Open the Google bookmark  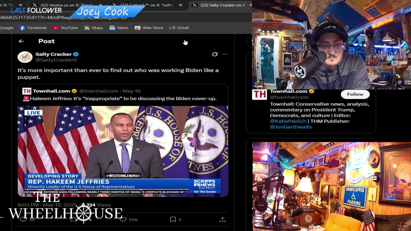pos(7,28)
